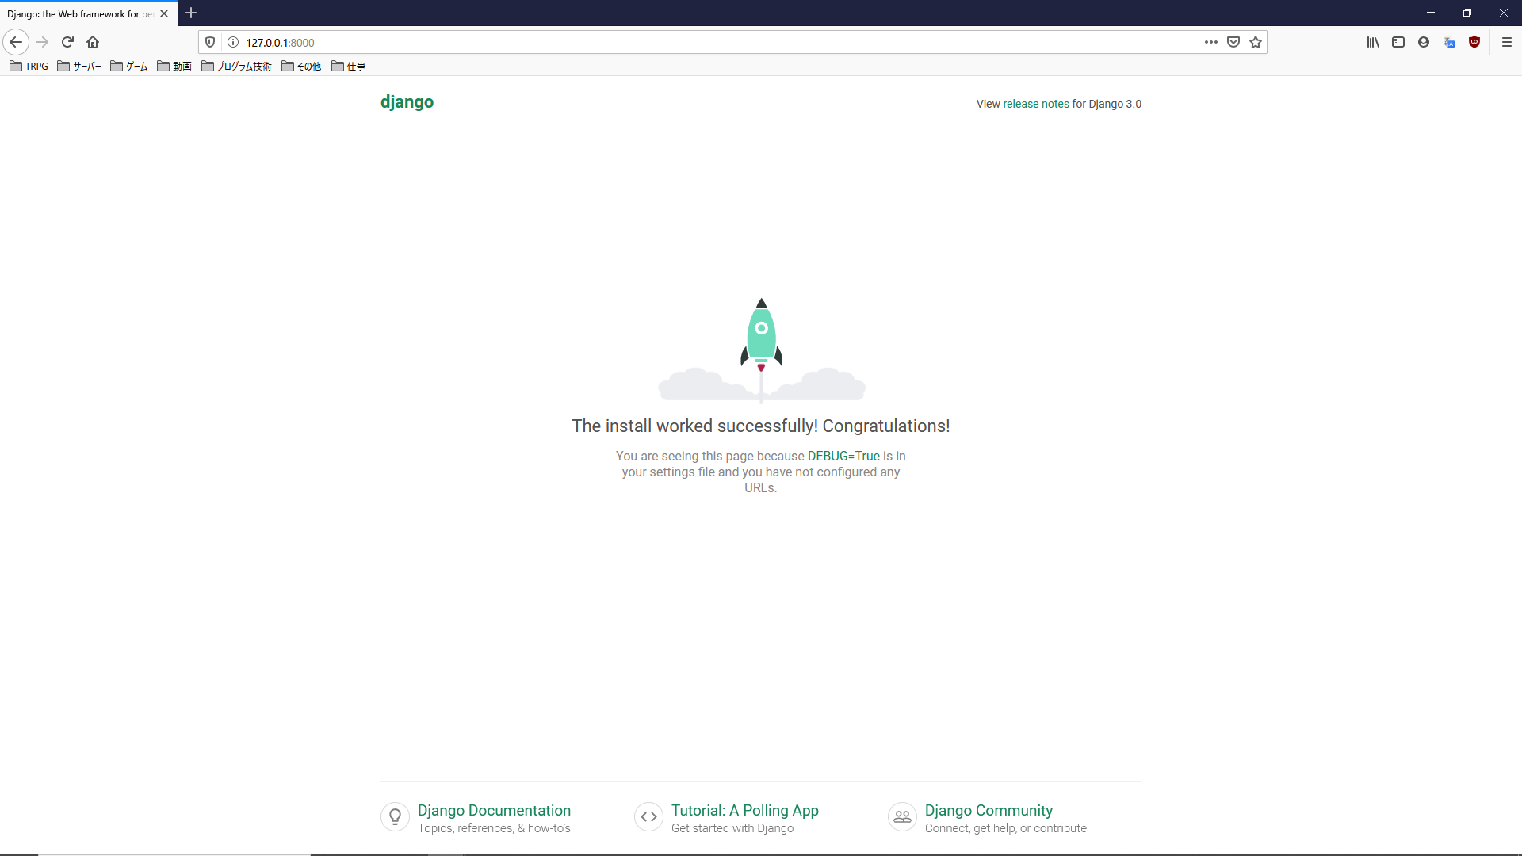Expand the TRPG bookmarks folder
Viewport: 1522px width, 856px height.
[x=29, y=66]
